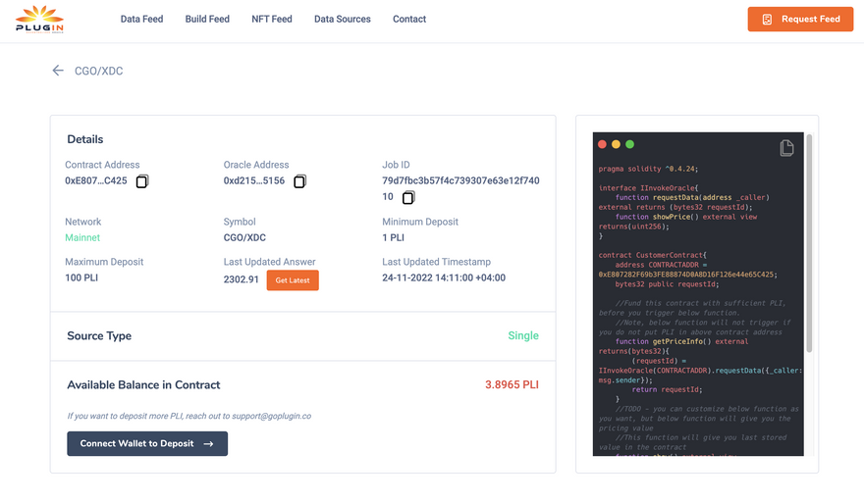Click the Plugin logo in header

[x=39, y=19]
